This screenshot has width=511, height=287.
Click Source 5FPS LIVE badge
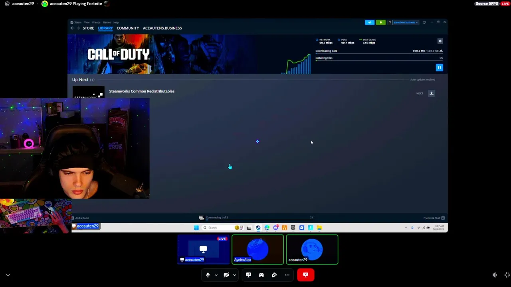tap(492, 4)
